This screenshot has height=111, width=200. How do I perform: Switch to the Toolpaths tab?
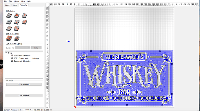[24, 5]
